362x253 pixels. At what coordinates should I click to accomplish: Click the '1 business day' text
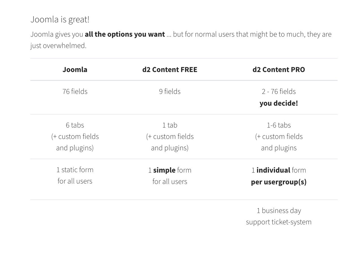point(279,211)
